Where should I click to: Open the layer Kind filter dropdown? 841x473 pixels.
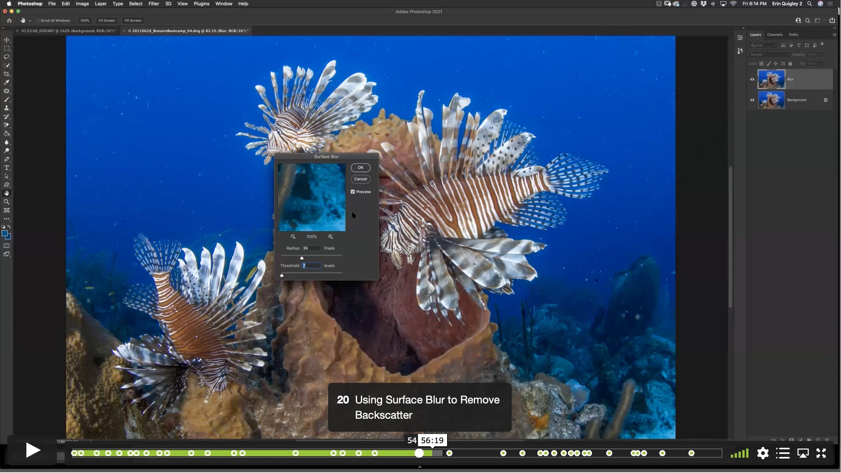click(x=763, y=45)
